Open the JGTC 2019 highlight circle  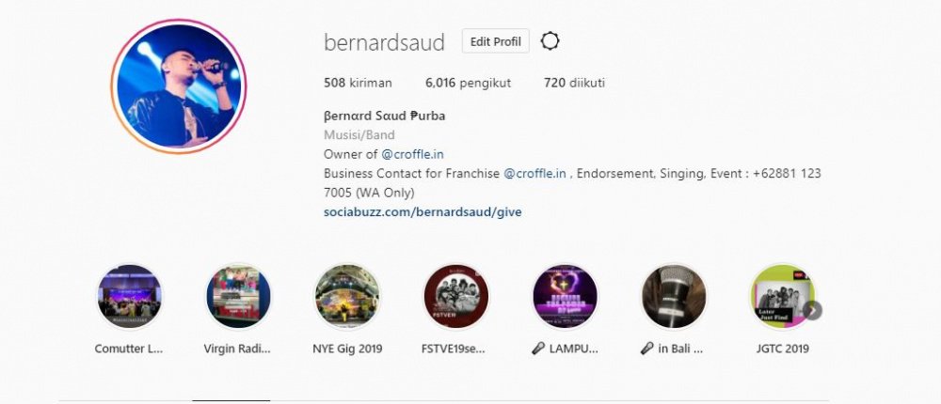point(782,297)
